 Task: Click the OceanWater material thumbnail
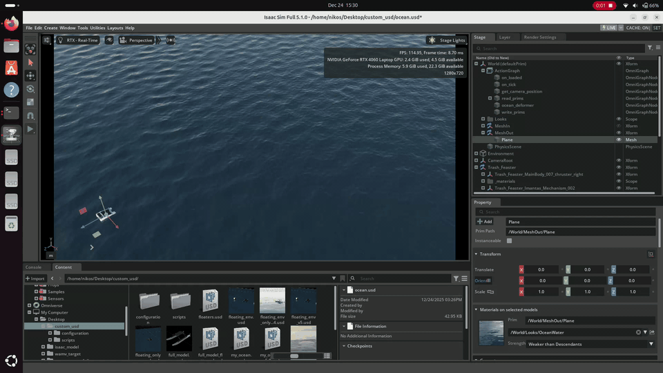pyautogui.click(x=491, y=333)
